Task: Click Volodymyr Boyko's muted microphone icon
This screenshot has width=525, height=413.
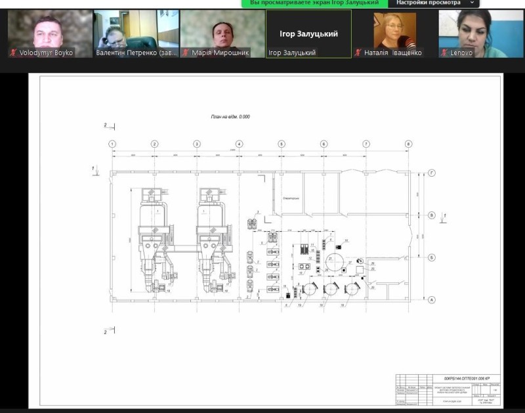Action: [x=14, y=53]
